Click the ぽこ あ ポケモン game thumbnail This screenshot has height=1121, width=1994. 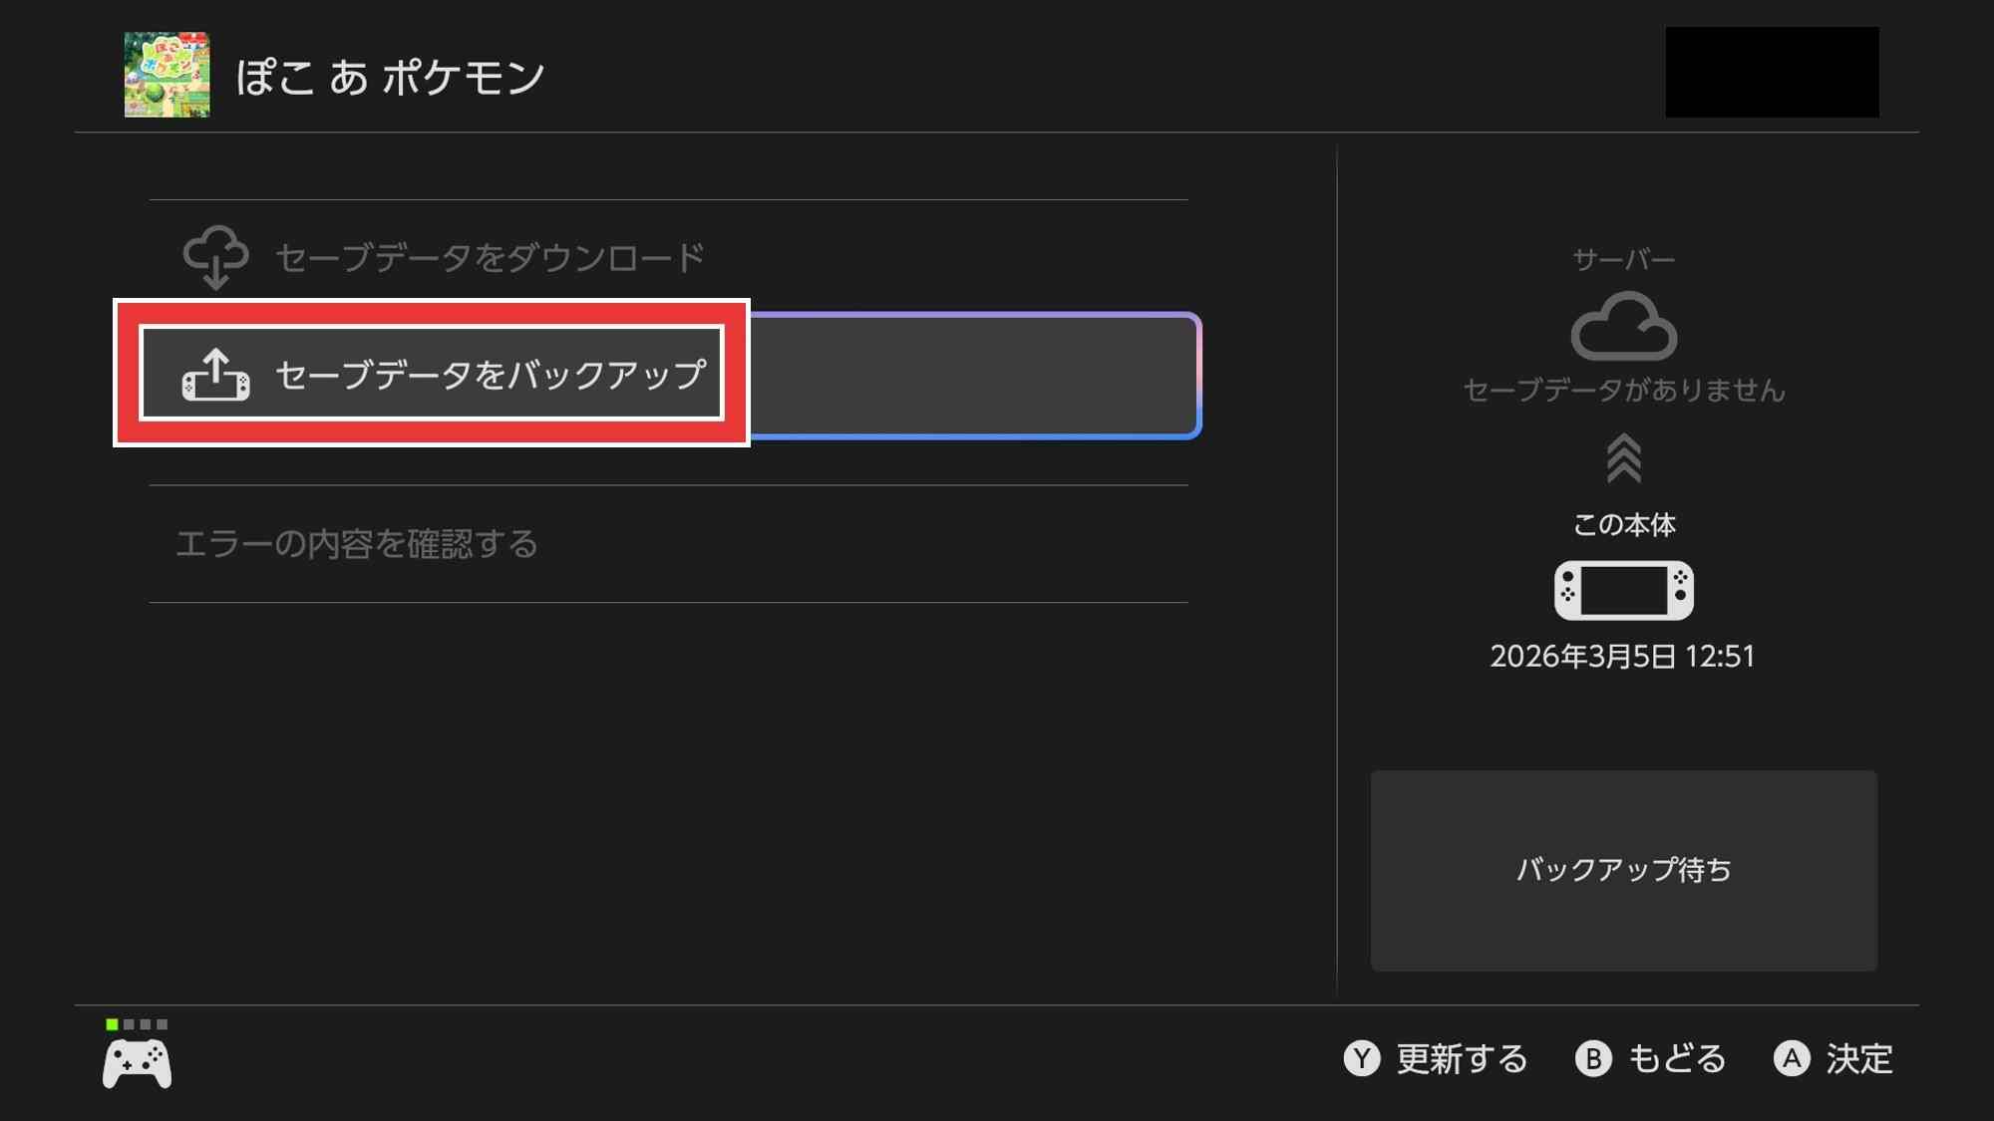[166, 75]
